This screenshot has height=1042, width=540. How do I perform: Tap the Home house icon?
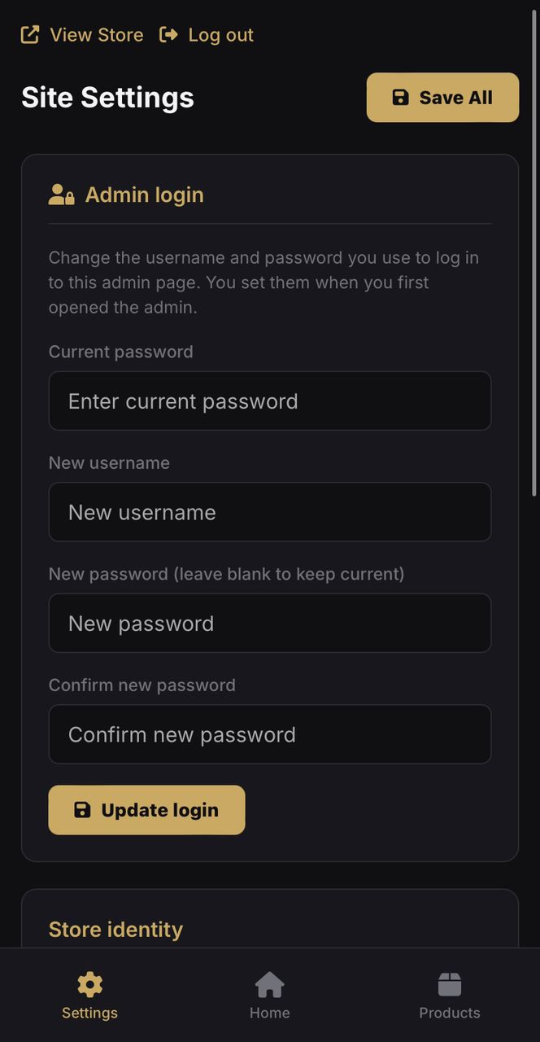(x=269, y=983)
